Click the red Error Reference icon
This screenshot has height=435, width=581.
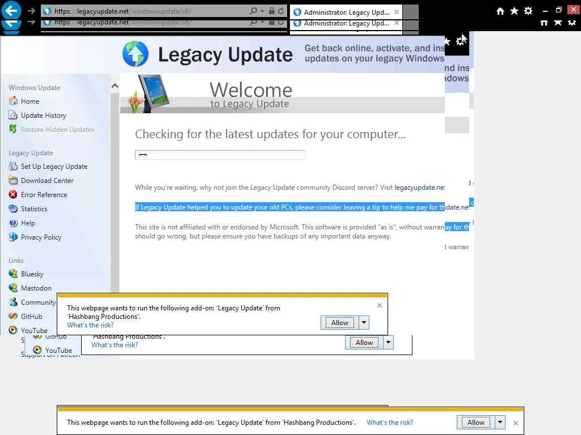pyautogui.click(x=13, y=195)
